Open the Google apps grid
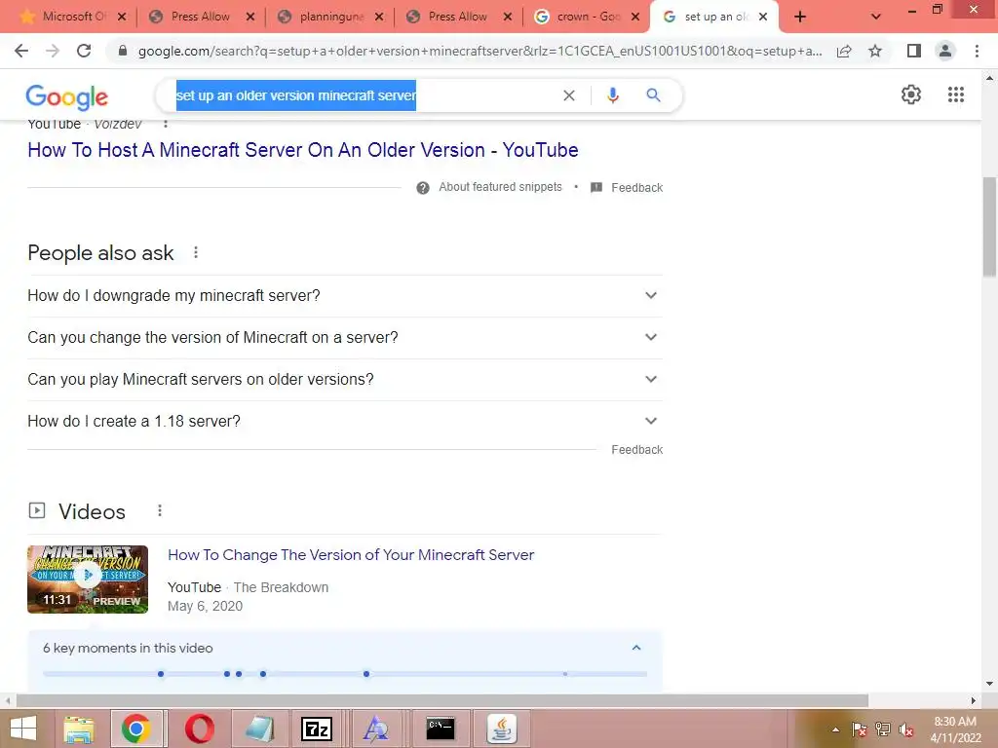 955,94
